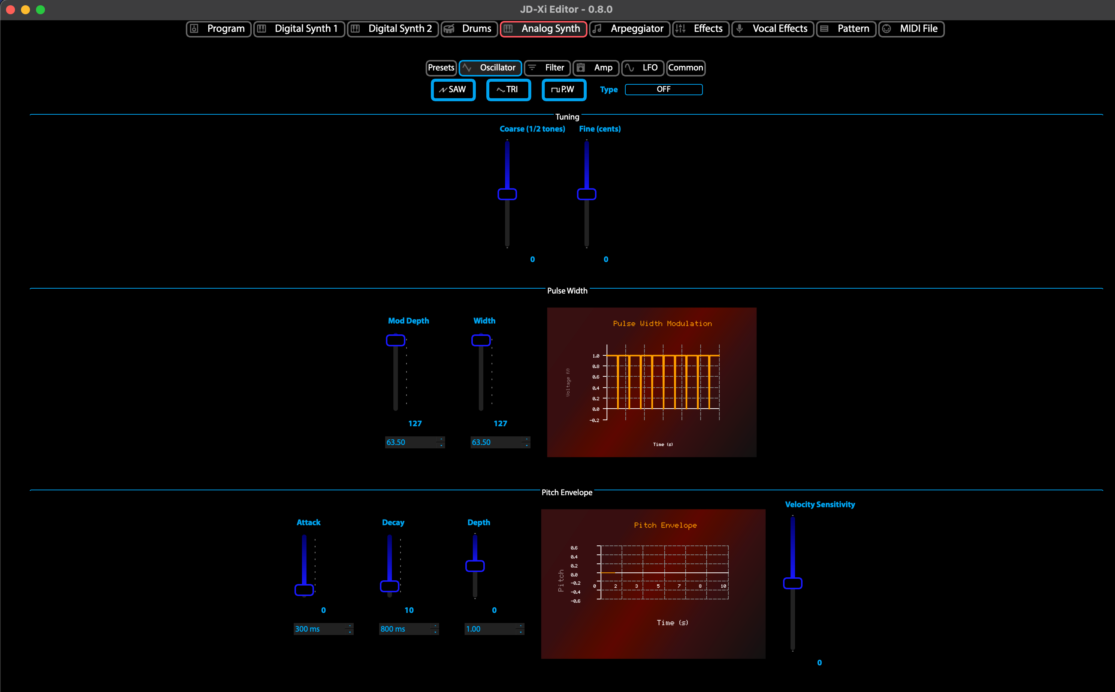This screenshot has height=692, width=1115.
Task: Click the Program tab icon
Action: (x=194, y=29)
